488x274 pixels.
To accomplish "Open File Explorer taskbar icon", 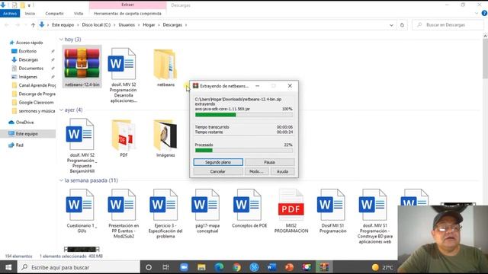I will (x=201, y=267).
